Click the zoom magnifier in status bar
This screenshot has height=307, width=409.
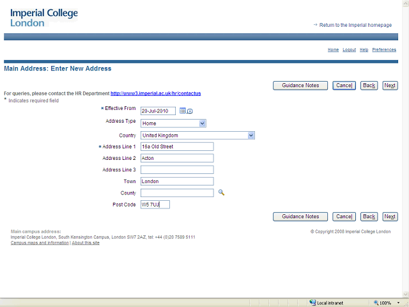(x=375, y=303)
